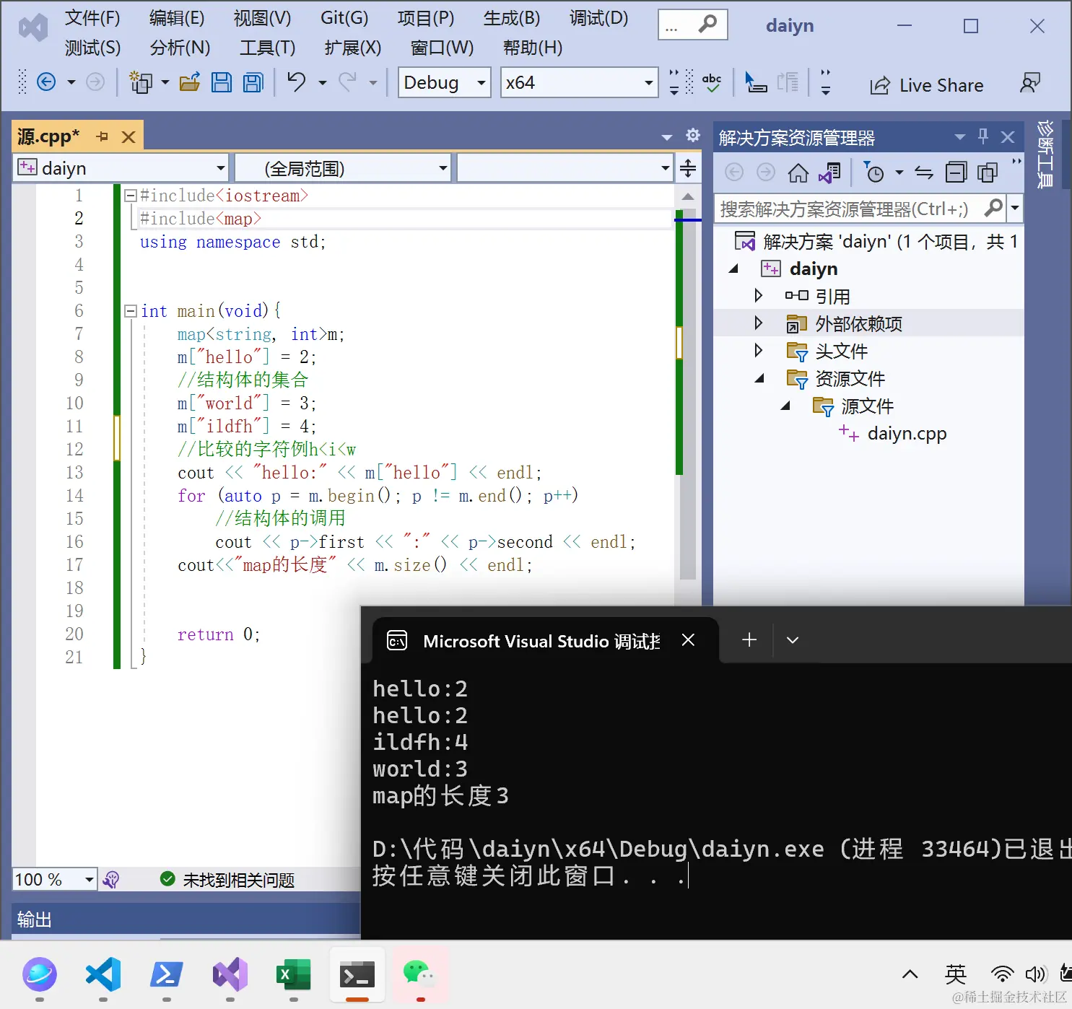Open the Solution Explorer window options arrow
The height and width of the screenshot is (1009, 1072).
click(959, 136)
